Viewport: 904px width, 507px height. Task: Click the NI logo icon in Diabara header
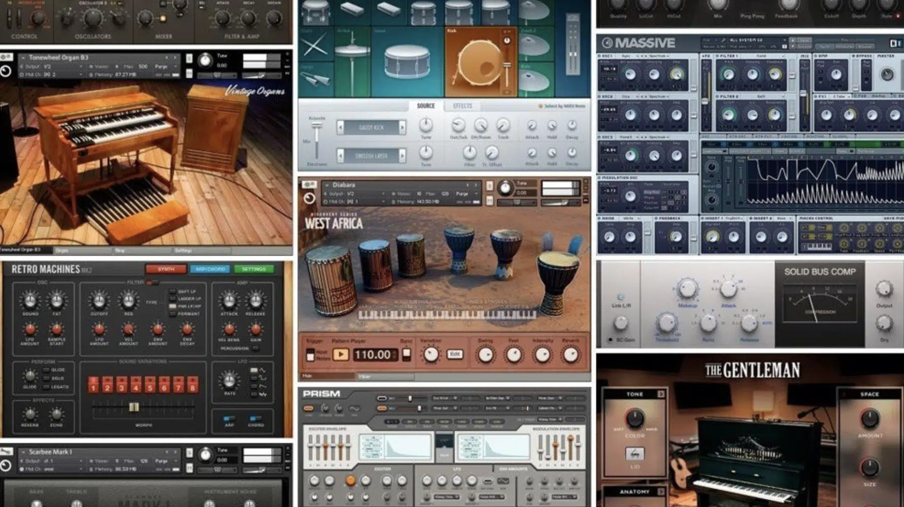pos(309,198)
